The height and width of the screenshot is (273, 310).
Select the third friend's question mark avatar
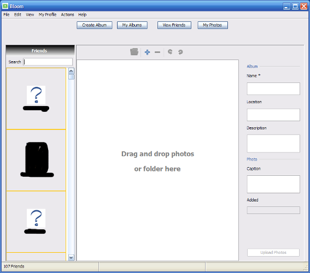[36, 218]
